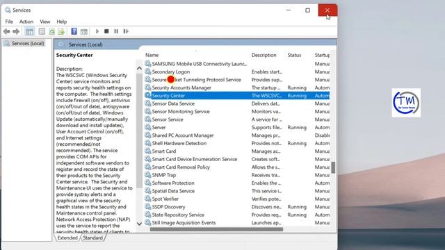Image resolution: width=445 pixels, height=250 pixels.
Task: Select the Software Protection service name
Action: (173, 183)
